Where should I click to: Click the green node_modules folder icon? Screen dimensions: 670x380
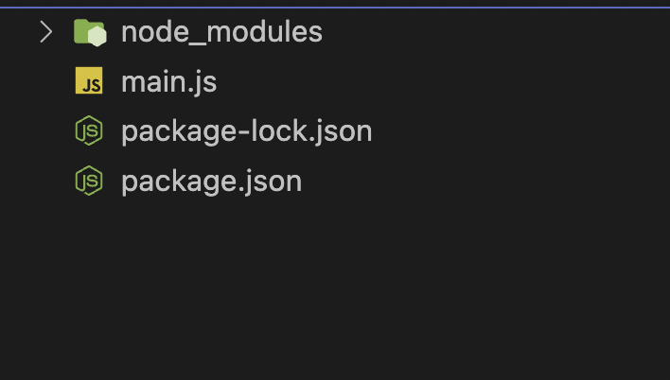point(89,33)
